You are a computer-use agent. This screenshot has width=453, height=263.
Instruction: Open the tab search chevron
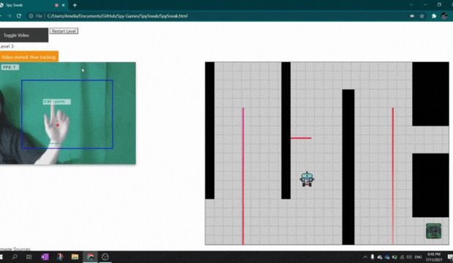point(411,4)
